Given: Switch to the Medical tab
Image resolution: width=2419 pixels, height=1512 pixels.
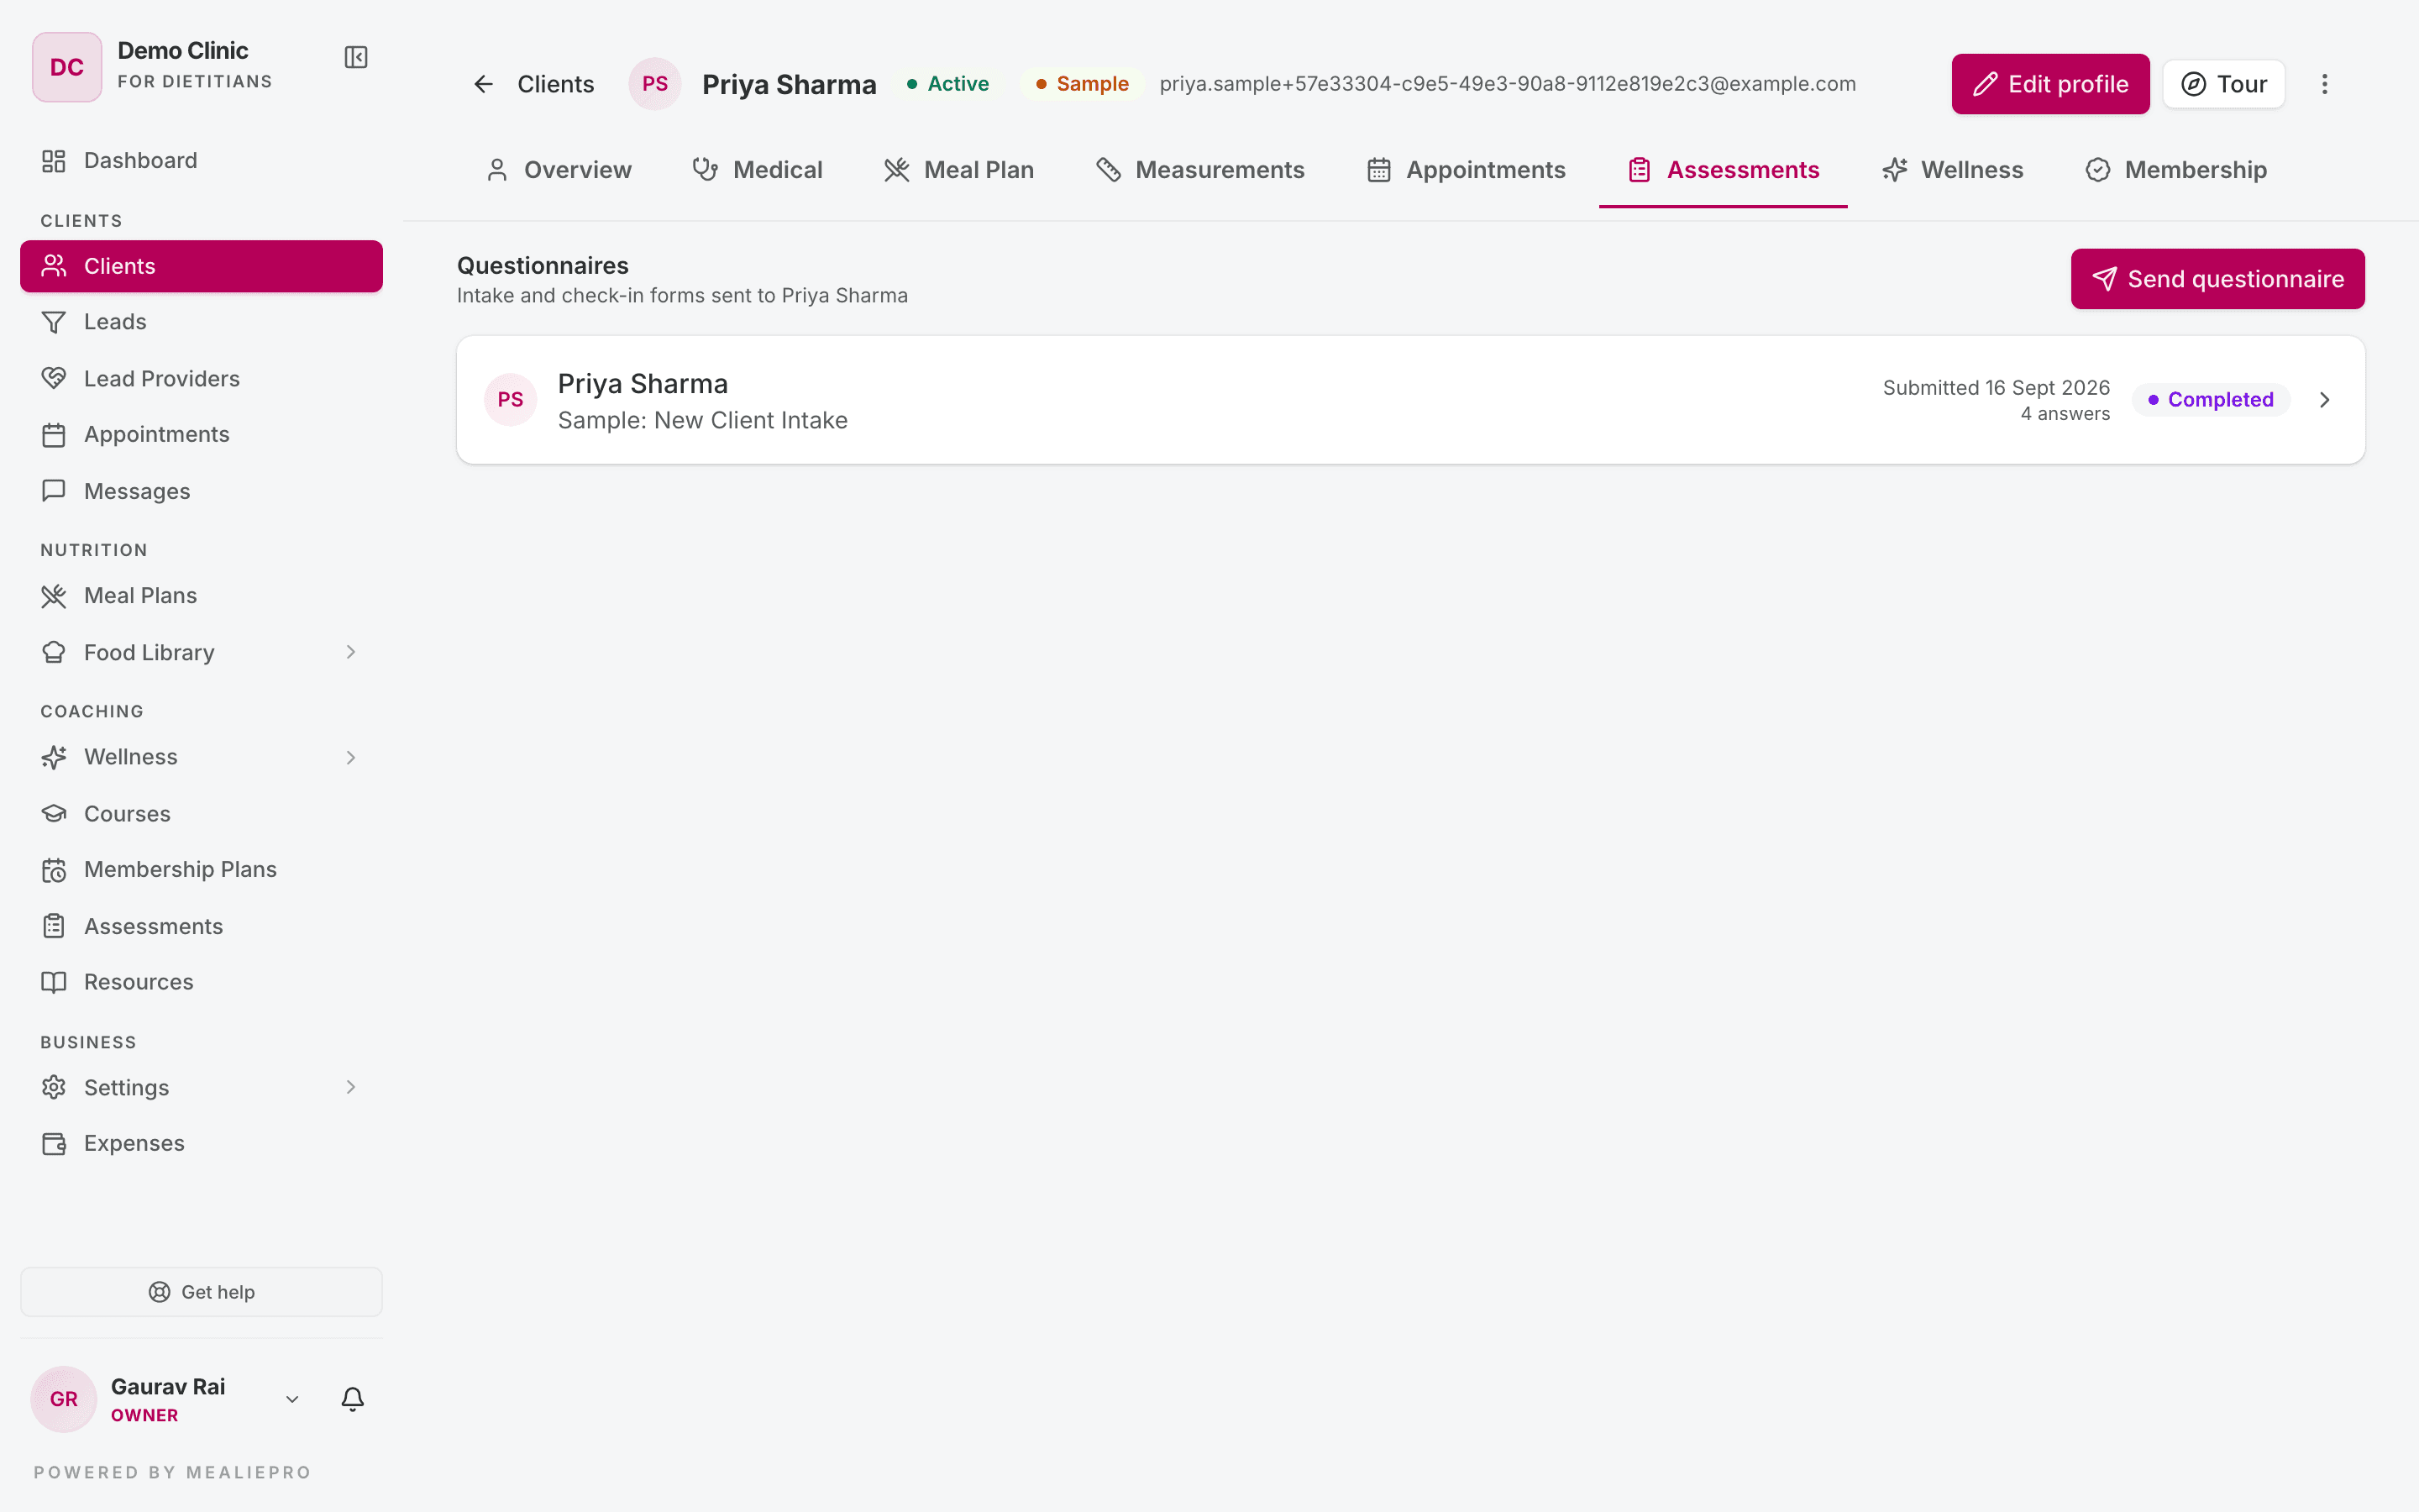Looking at the screenshot, I should click(x=758, y=170).
